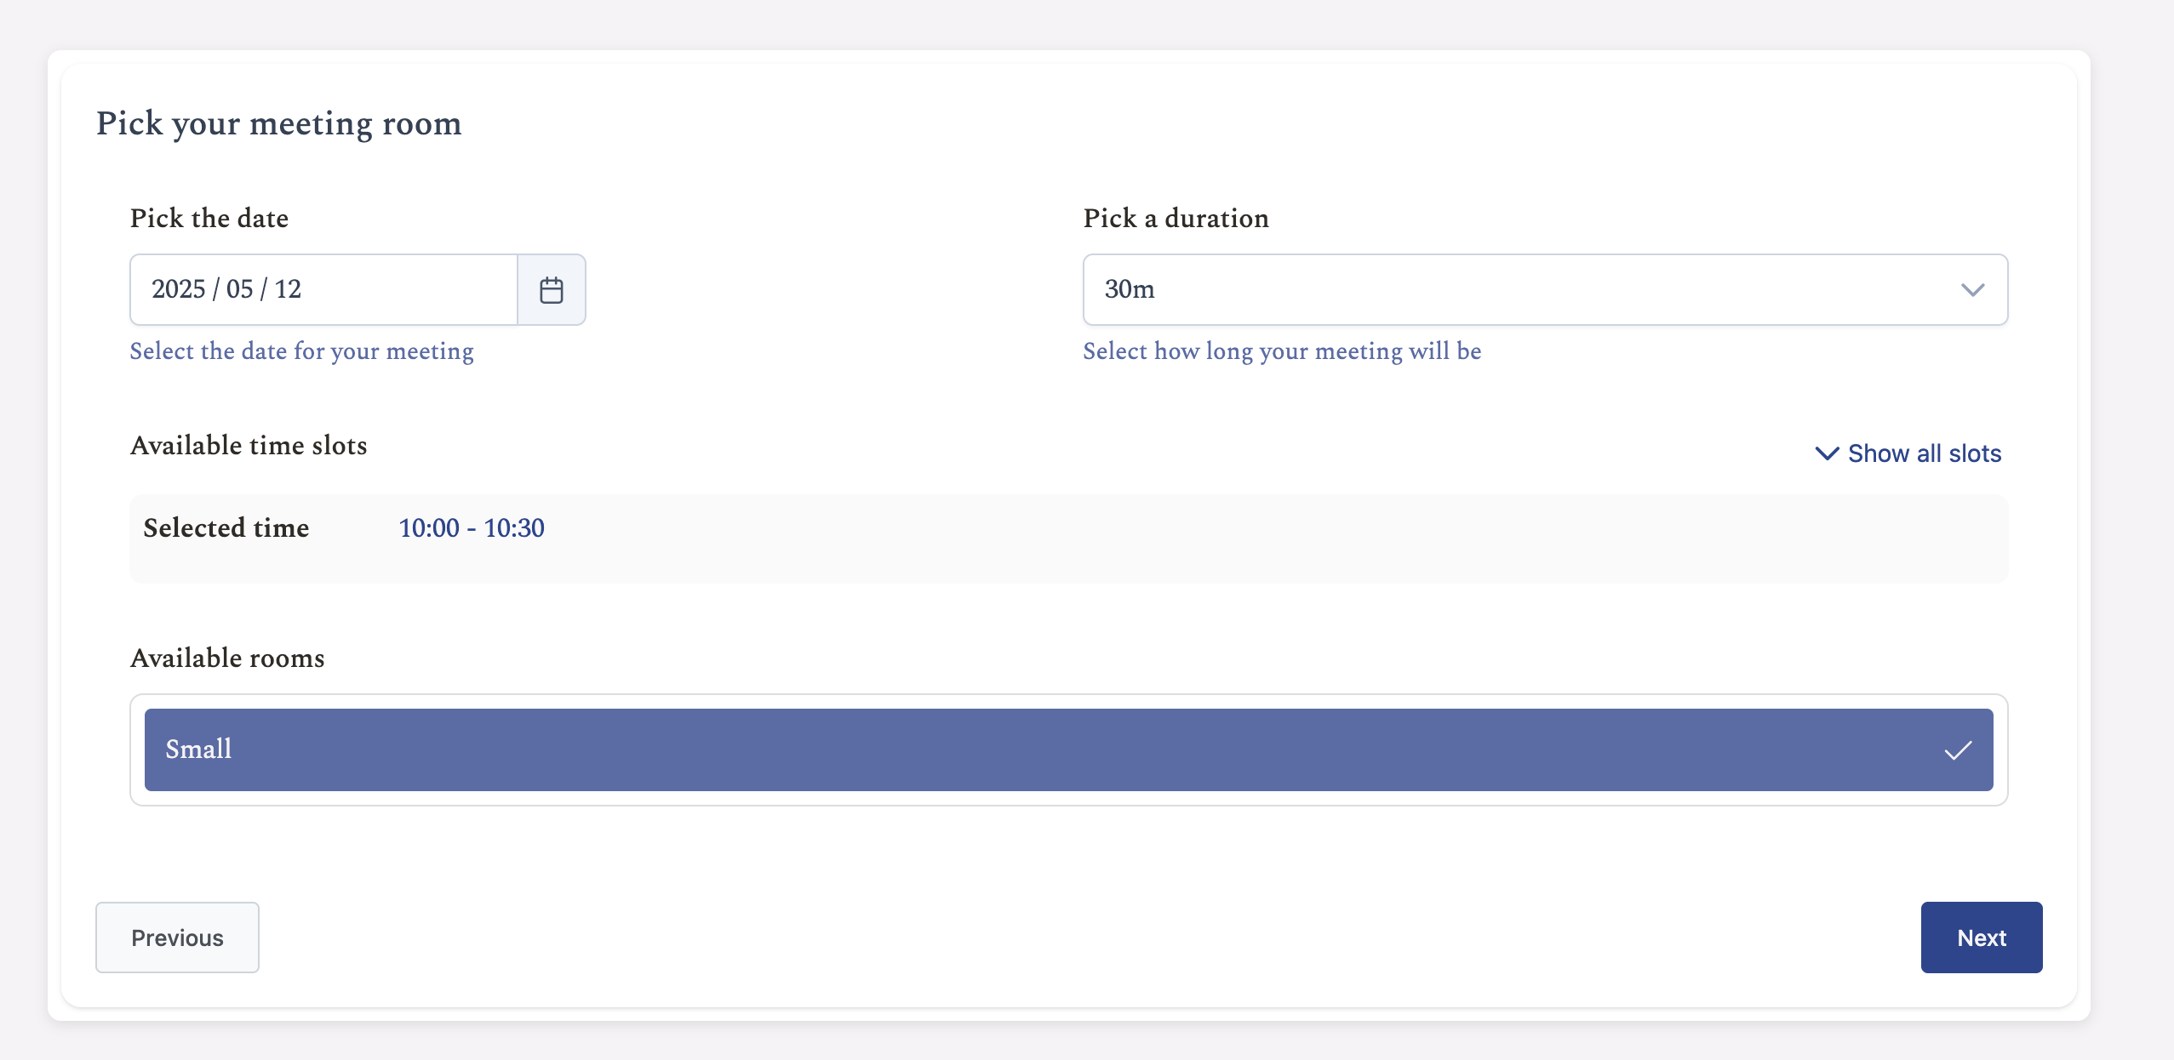Click the Select the date for your meeting hint
Viewport: 2174px width, 1060px height.
pyautogui.click(x=301, y=351)
